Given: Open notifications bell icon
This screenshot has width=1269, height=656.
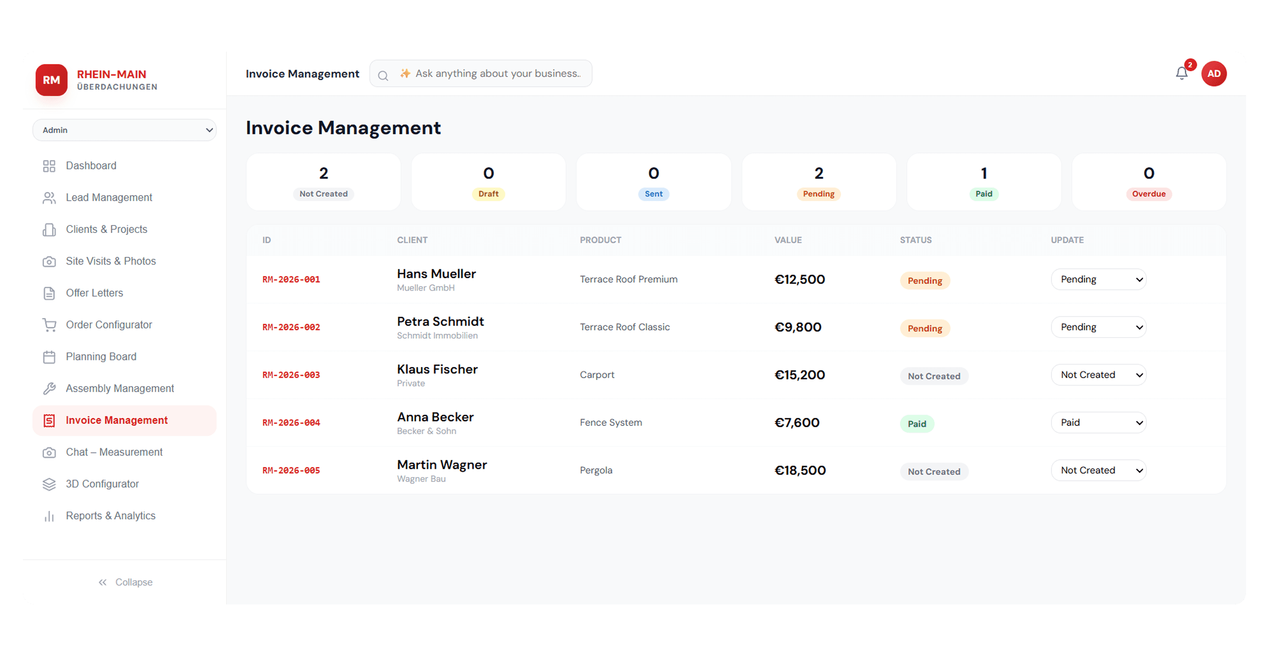Looking at the screenshot, I should 1181,74.
